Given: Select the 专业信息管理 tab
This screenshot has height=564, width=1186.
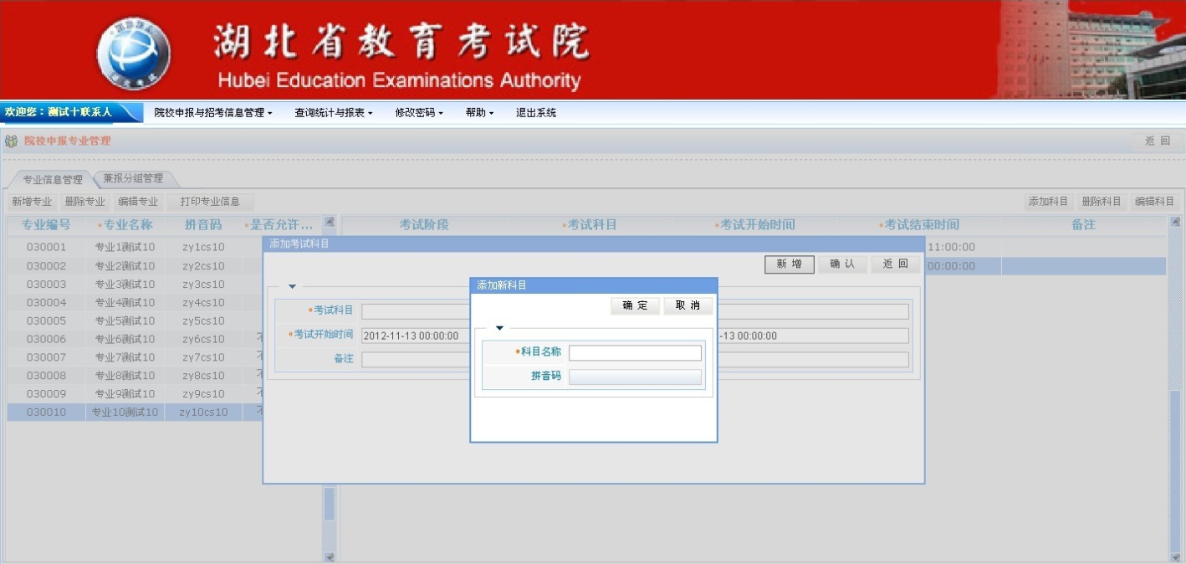Looking at the screenshot, I should (52, 179).
